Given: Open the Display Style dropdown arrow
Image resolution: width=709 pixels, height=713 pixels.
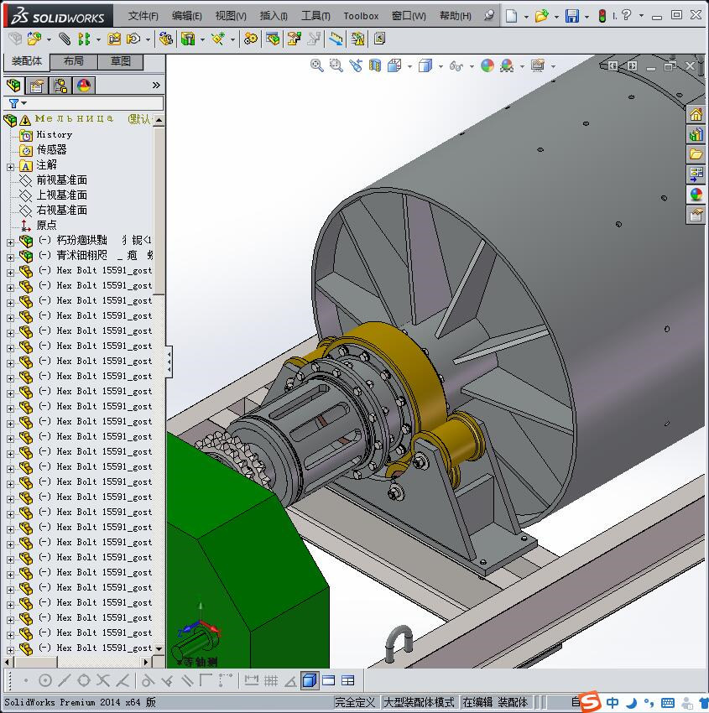Looking at the screenshot, I should pyautogui.click(x=441, y=67).
